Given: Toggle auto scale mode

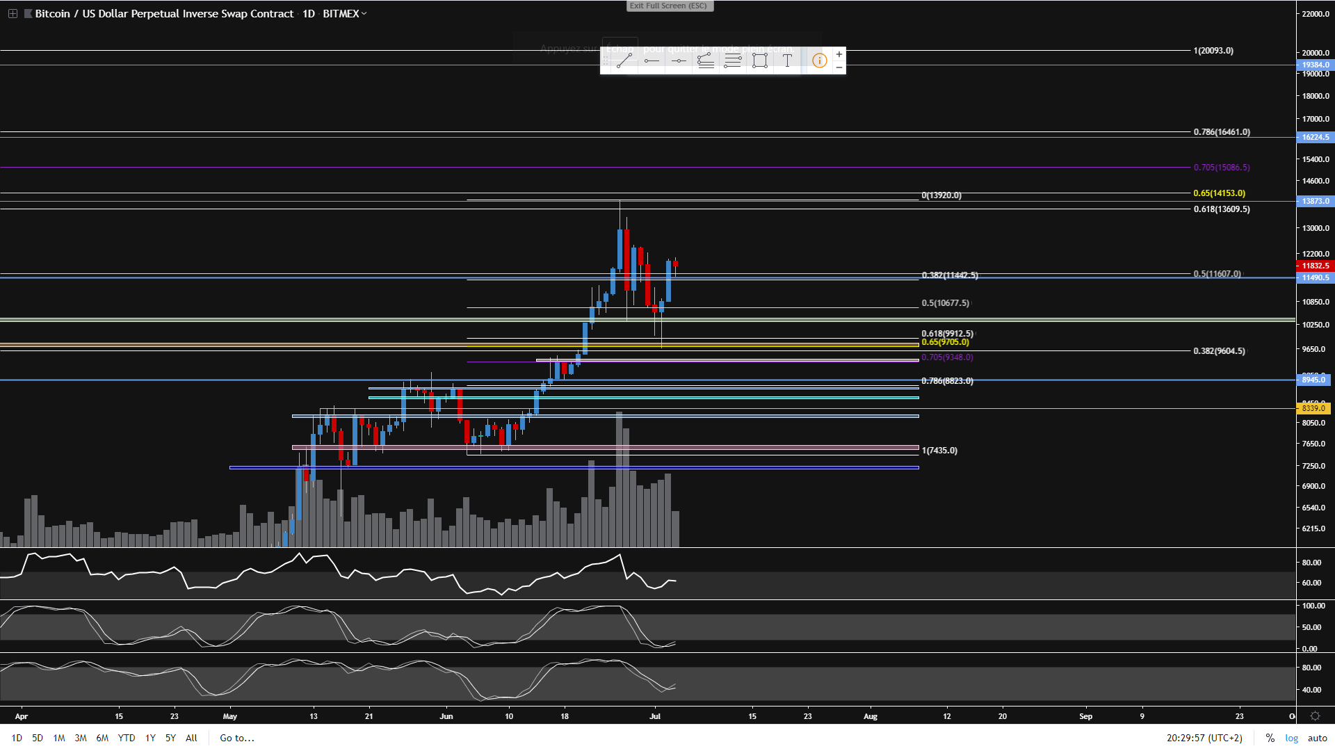Looking at the screenshot, I should (x=1317, y=738).
